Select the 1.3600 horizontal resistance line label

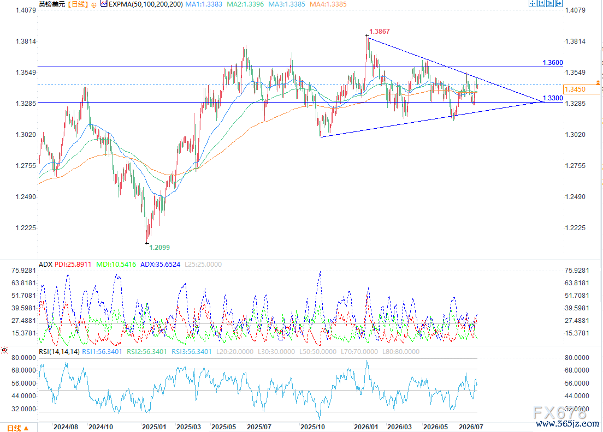pyautogui.click(x=553, y=62)
